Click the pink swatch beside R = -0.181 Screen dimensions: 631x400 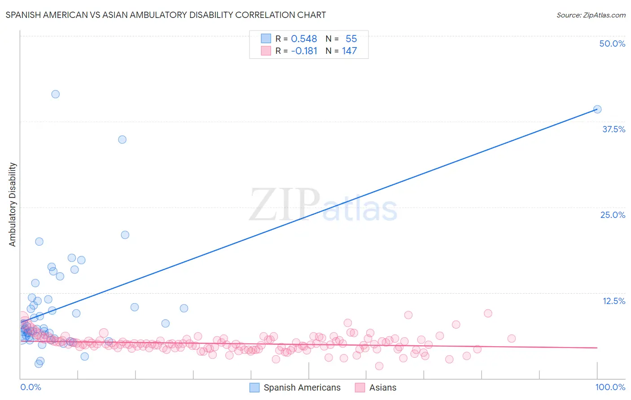pos(266,51)
